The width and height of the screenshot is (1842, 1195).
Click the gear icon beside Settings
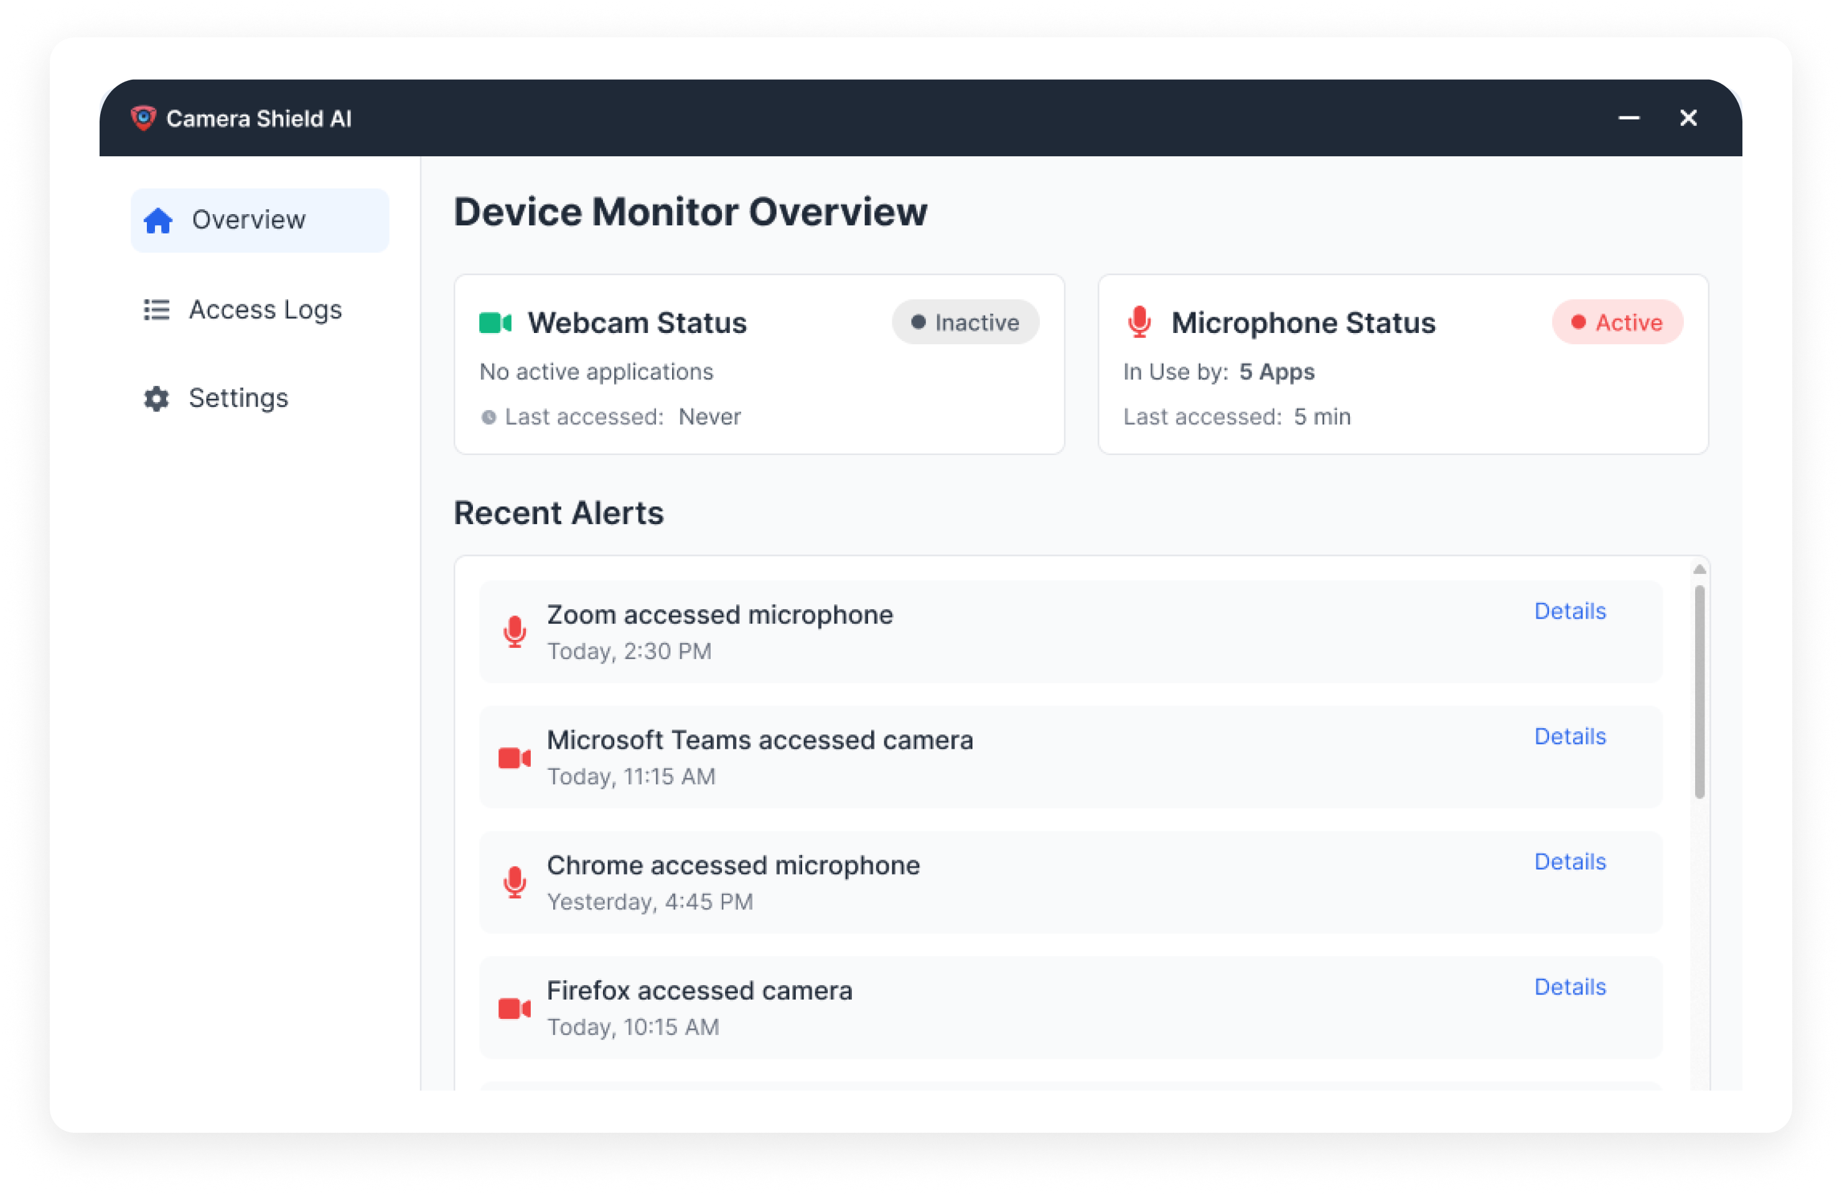156,398
